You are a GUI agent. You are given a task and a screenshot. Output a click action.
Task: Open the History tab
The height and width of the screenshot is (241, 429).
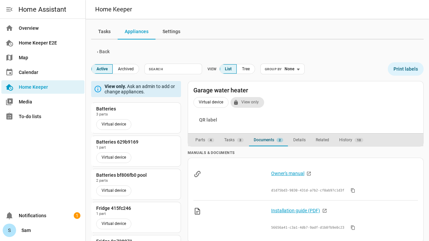[x=351, y=140]
